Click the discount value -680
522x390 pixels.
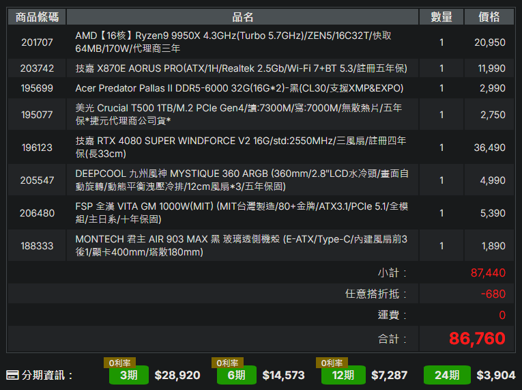493,294
